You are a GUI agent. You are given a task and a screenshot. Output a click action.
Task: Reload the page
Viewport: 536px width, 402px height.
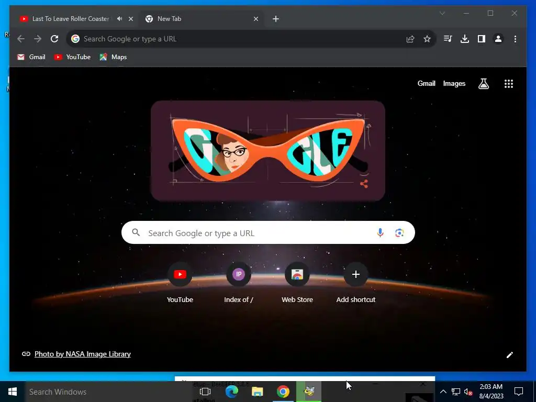click(54, 39)
